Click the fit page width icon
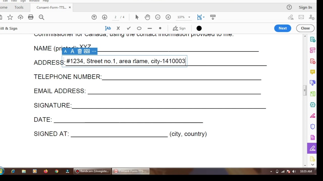Image resolution: width=323 pixels, height=181 pixels. coord(199,17)
